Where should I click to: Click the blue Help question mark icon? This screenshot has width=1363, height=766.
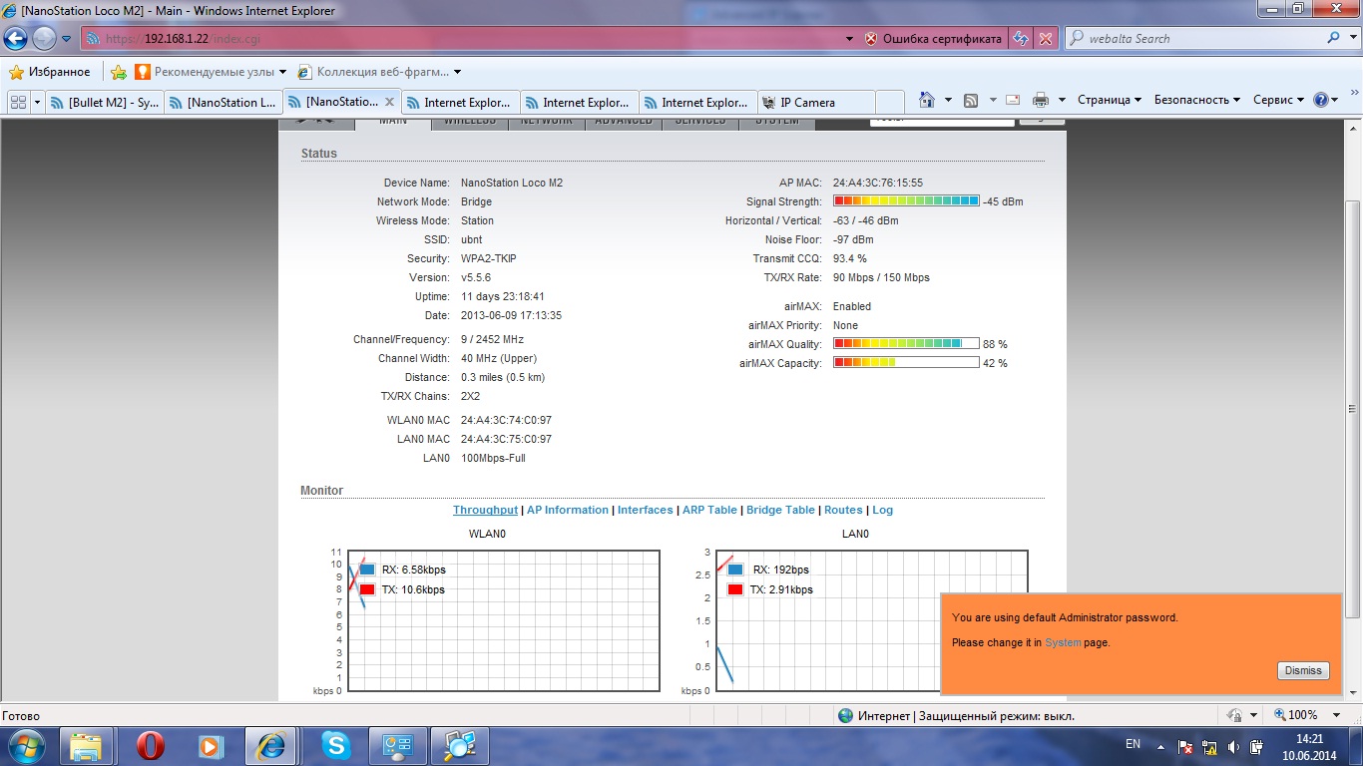tap(1321, 100)
